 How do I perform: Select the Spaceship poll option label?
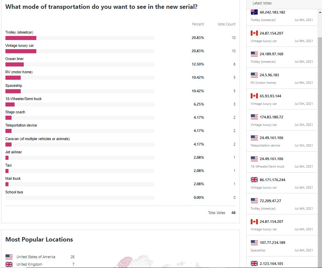tap(13, 85)
